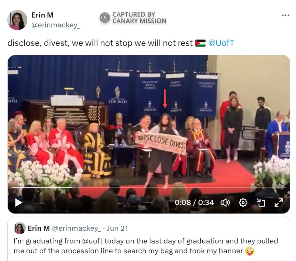Enable picture-in-picture mode icon

click(x=261, y=203)
